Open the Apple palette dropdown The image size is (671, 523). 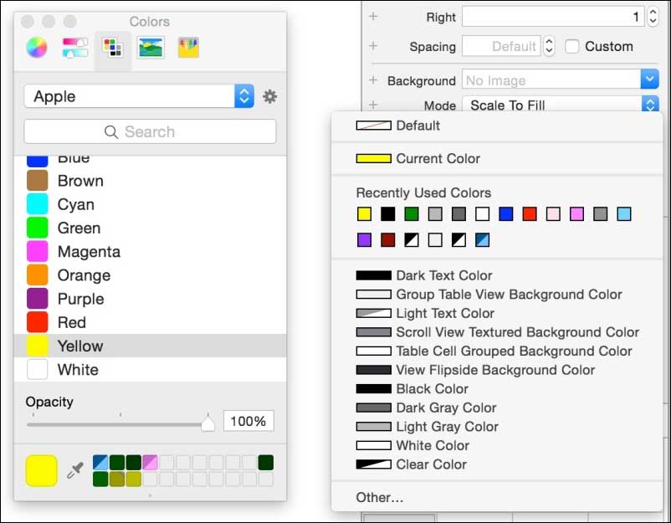point(243,96)
